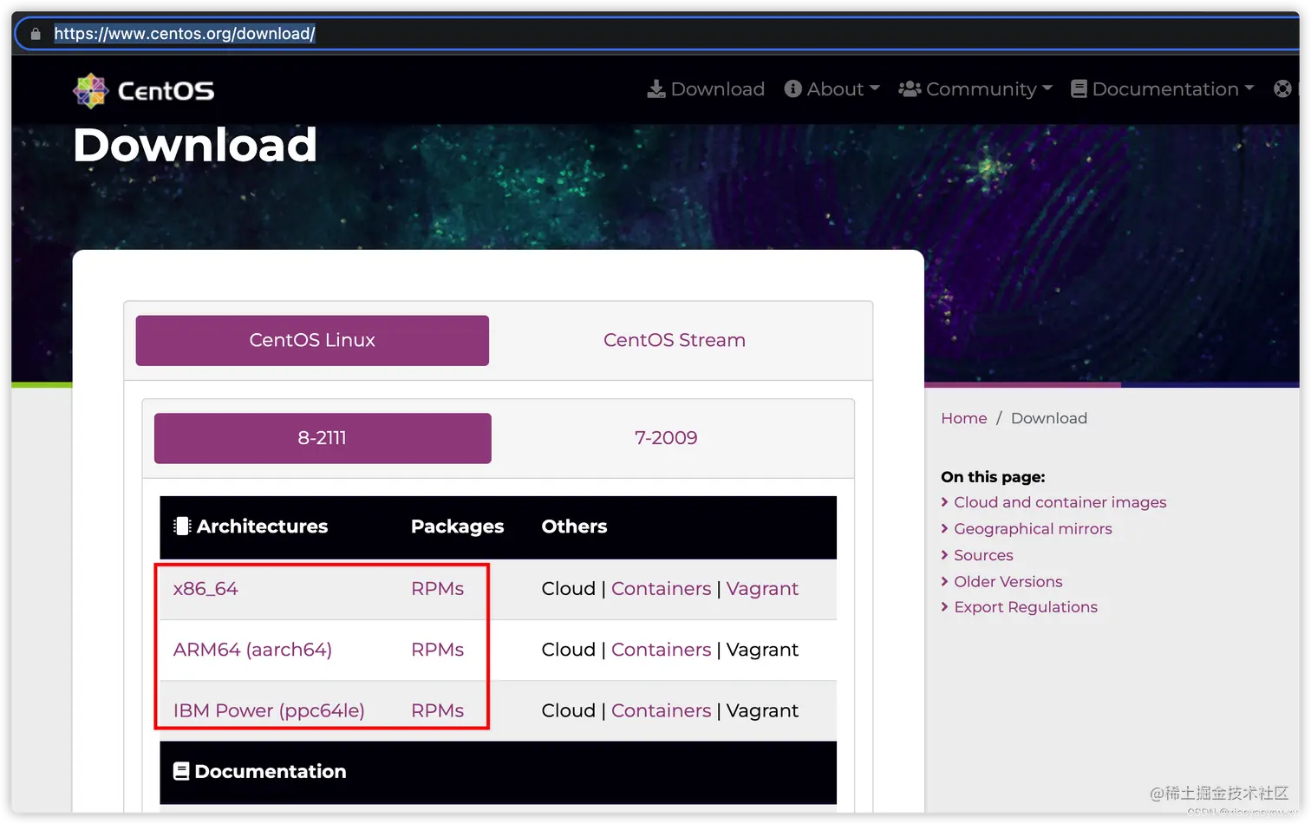Click the Download page heading

coord(195,145)
